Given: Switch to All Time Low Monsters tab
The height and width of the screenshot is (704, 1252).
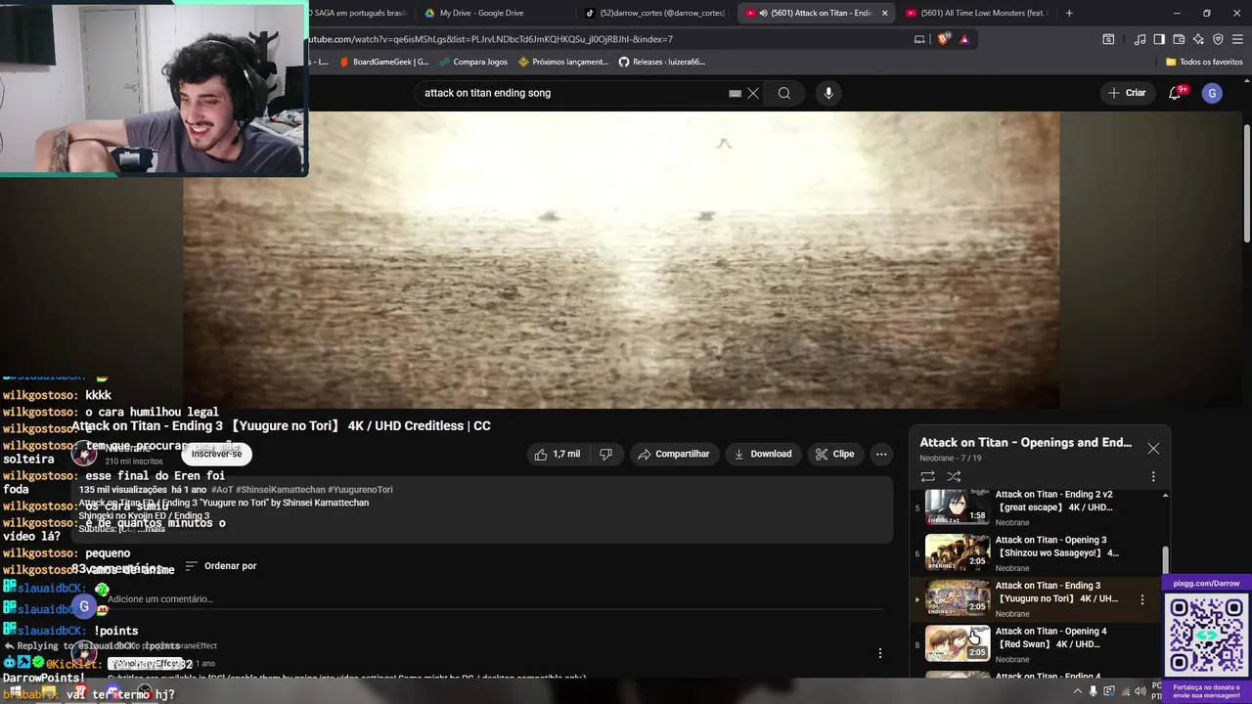Looking at the screenshot, I should 978,13.
